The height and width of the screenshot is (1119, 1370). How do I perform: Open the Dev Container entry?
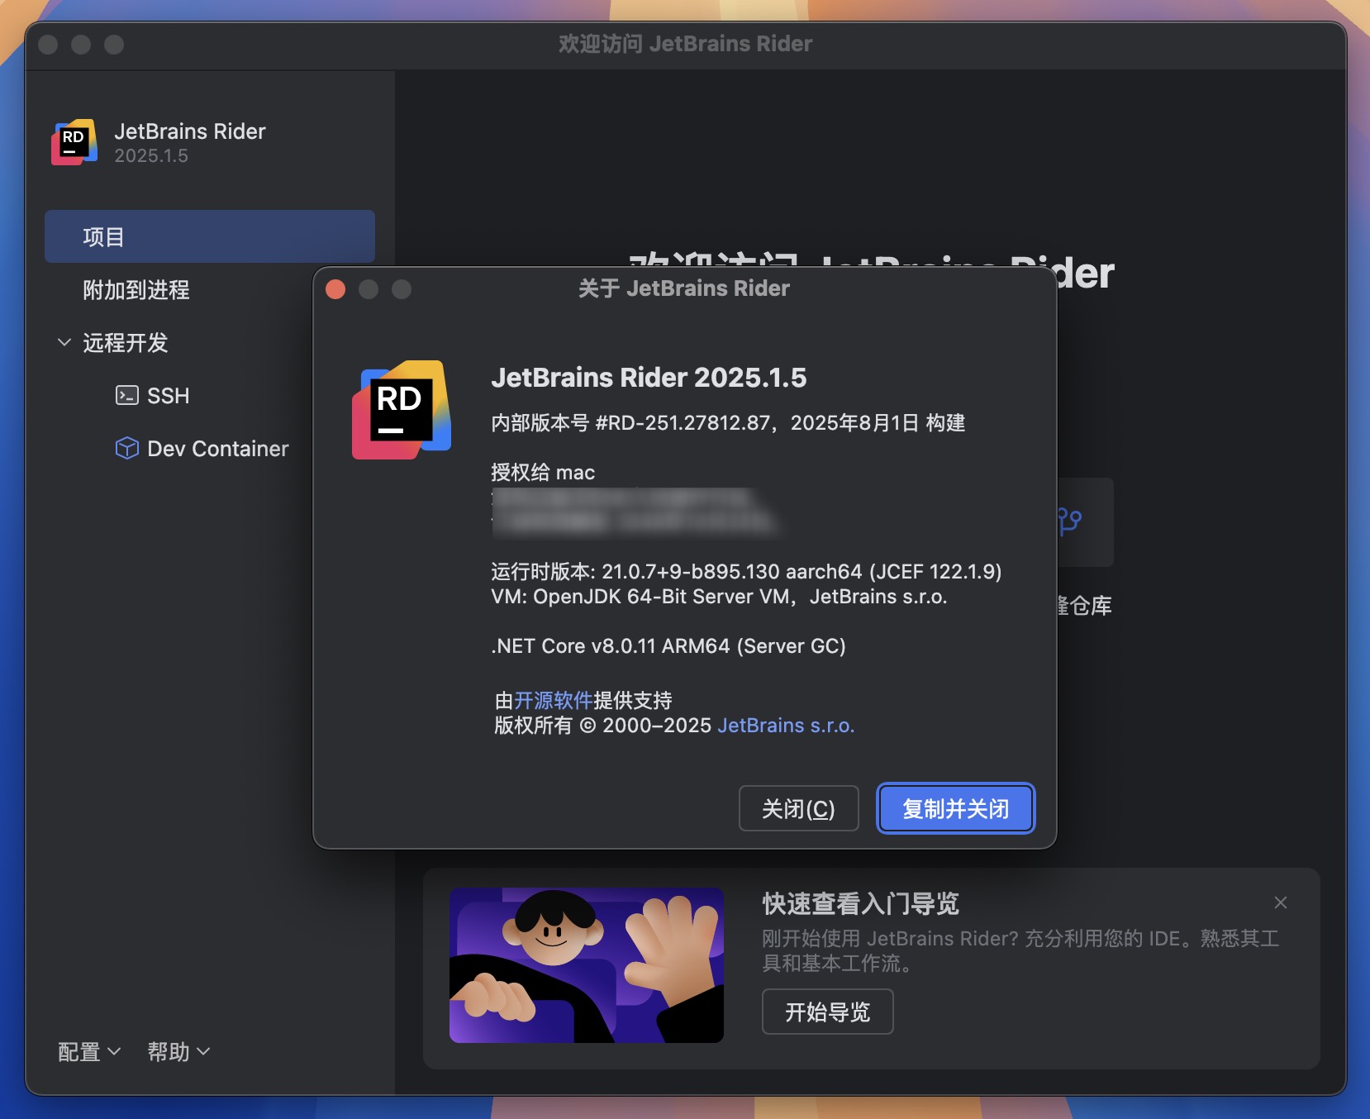point(217,448)
